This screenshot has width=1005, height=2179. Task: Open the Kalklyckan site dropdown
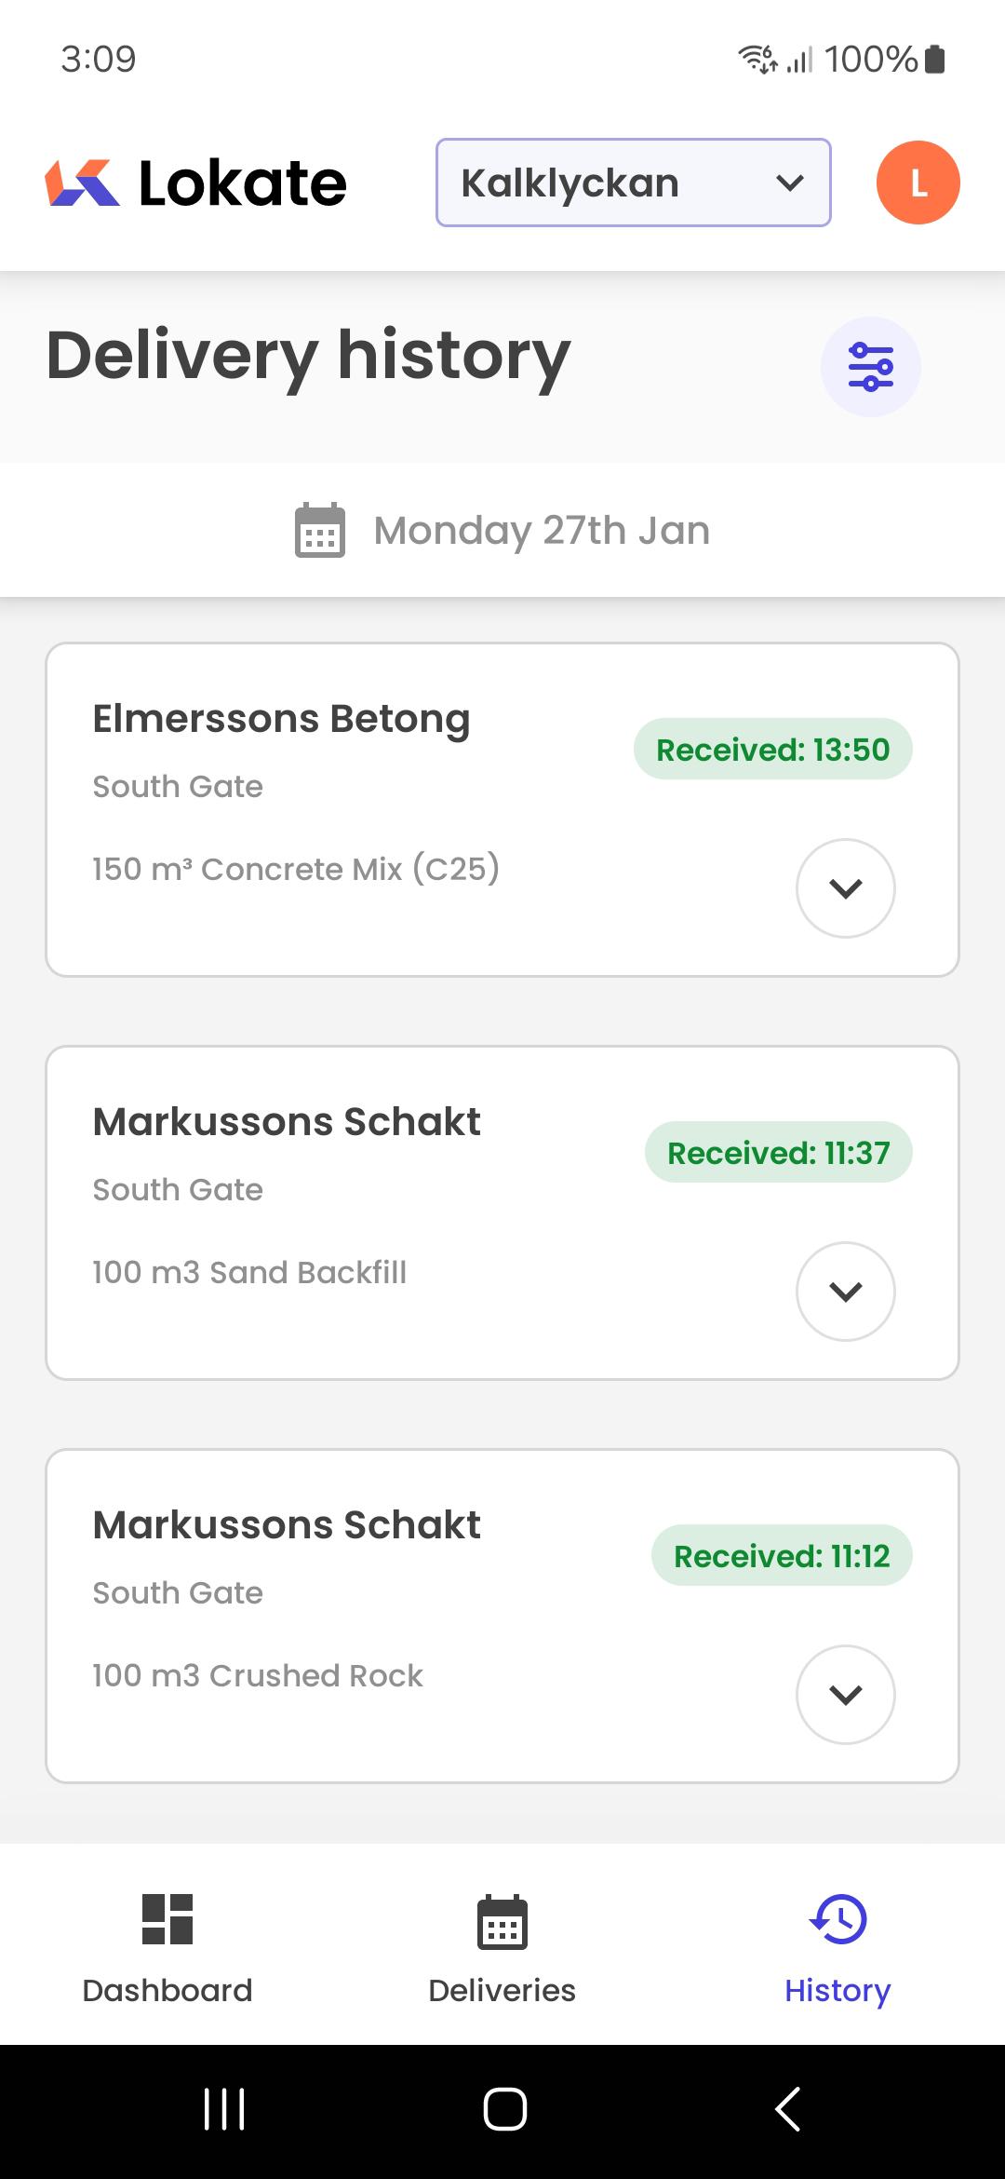tap(633, 183)
